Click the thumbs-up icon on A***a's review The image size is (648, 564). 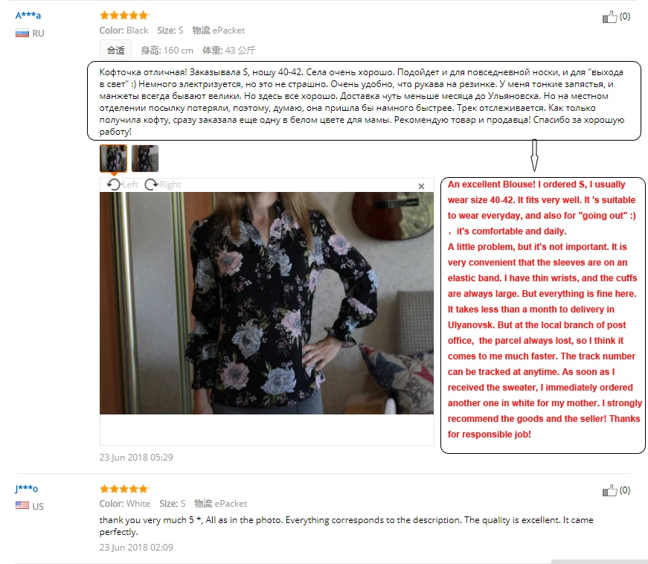coord(609,17)
